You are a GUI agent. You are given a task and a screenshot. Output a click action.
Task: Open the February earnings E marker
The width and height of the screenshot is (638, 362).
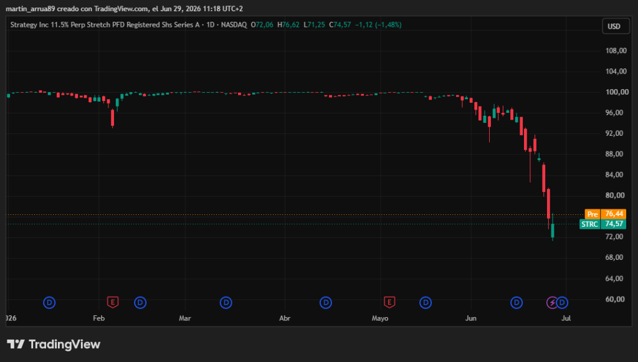(113, 302)
